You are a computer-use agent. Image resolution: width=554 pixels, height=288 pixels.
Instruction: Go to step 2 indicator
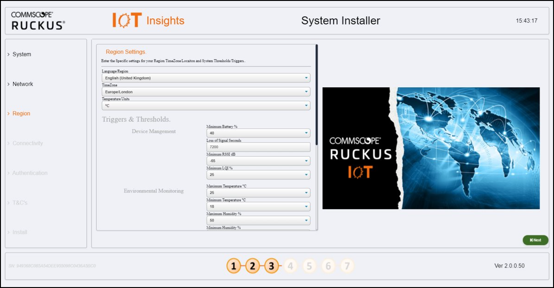click(x=252, y=266)
